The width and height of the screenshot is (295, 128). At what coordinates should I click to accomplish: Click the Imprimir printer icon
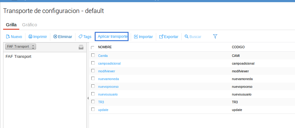pos(30,36)
